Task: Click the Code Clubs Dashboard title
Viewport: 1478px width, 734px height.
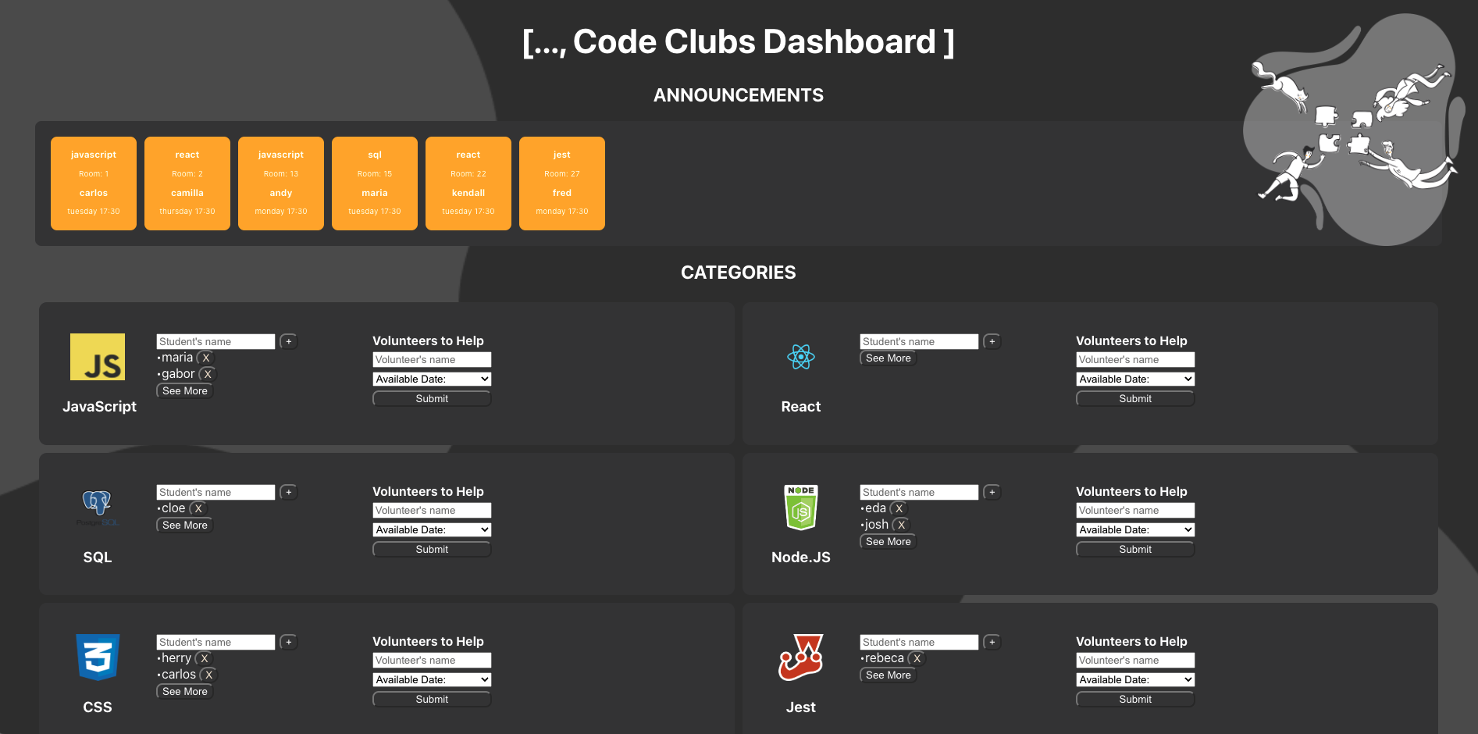Action: point(739,42)
